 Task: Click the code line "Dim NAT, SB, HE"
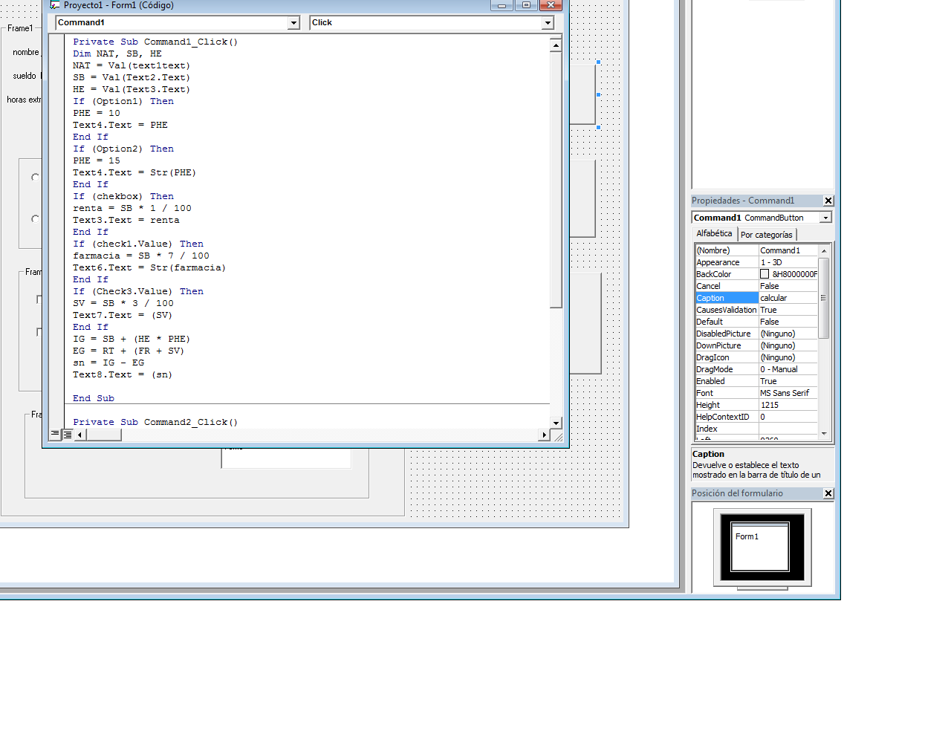117,53
